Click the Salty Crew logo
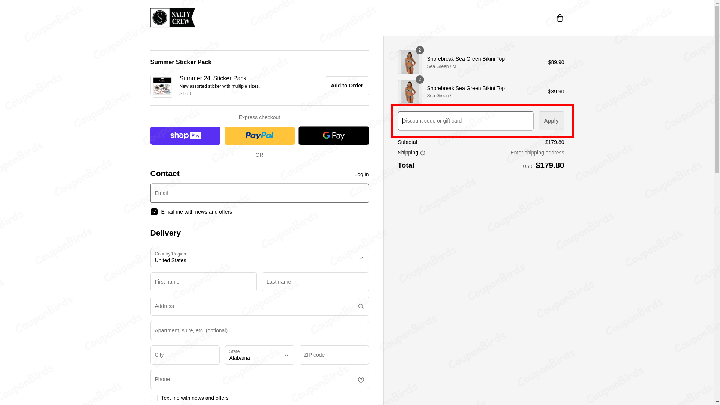Screen dimensions: 720x405 [172, 18]
